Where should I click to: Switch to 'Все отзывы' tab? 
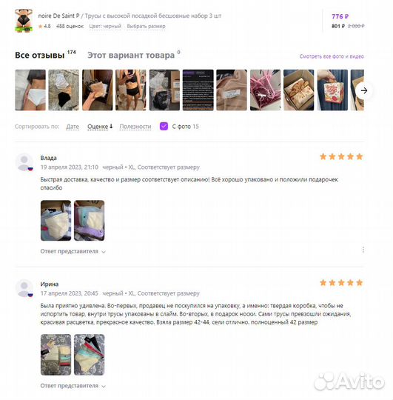(39, 55)
